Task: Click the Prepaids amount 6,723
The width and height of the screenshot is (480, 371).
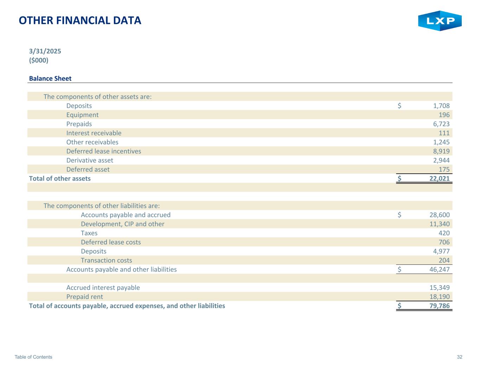Action: coord(441,124)
